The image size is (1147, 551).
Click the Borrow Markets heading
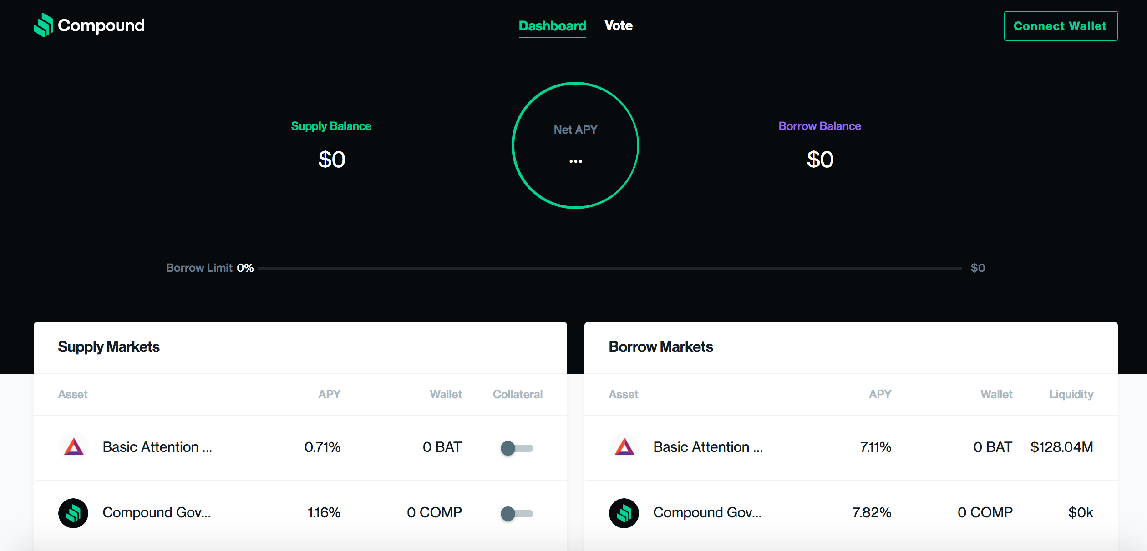pyautogui.click(x=661, y=347)
